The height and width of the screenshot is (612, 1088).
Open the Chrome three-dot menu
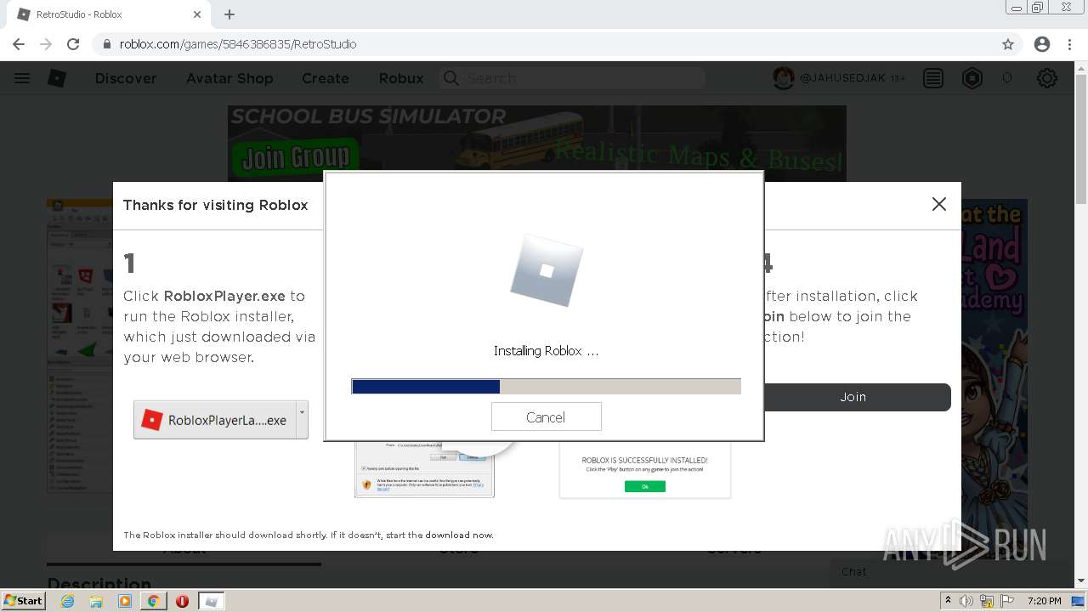click(1069, 44)
